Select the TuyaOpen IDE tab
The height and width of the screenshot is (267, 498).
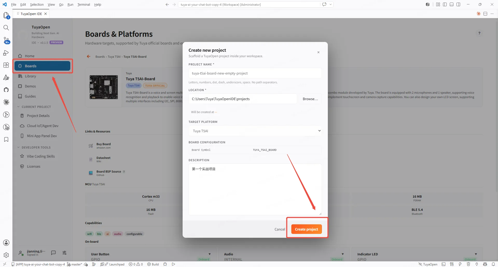click(x=31, y=14)
